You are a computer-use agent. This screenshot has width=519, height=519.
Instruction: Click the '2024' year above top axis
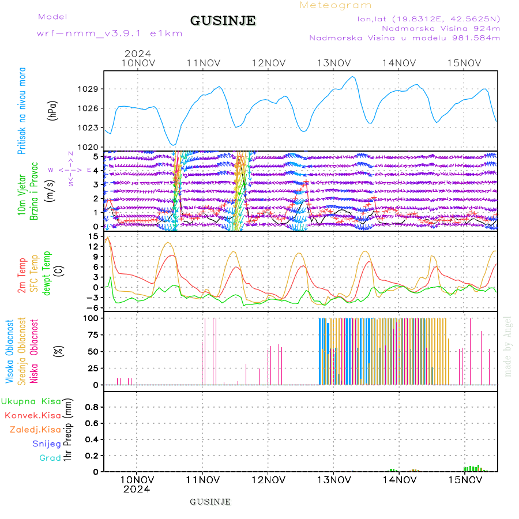138,54
